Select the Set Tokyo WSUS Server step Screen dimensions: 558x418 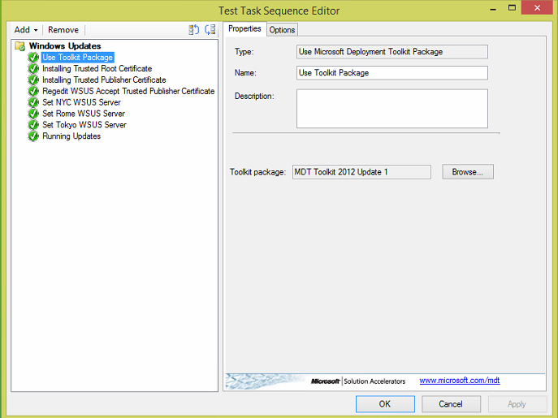84,125
